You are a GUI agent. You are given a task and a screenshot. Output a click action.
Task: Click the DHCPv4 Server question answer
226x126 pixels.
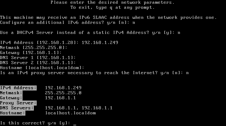[x=179, y=33]
